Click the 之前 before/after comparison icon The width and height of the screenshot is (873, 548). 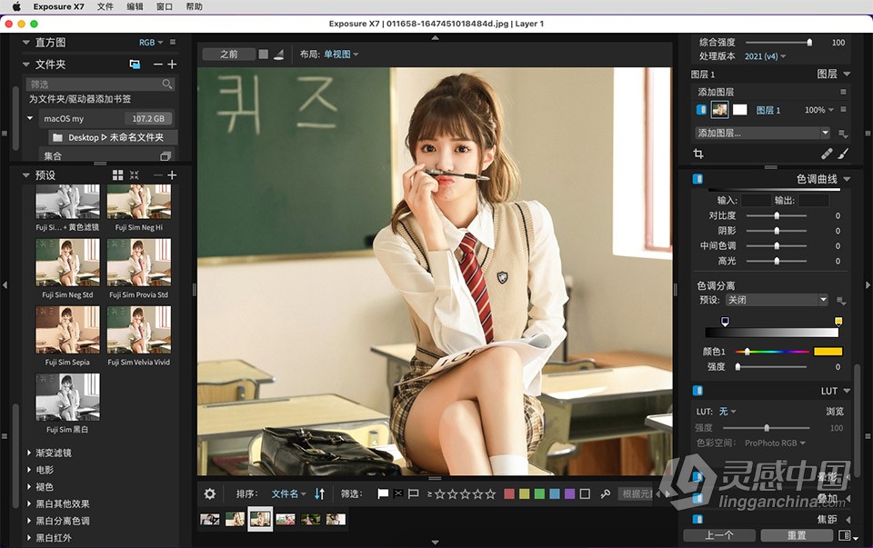pos(231,55)
